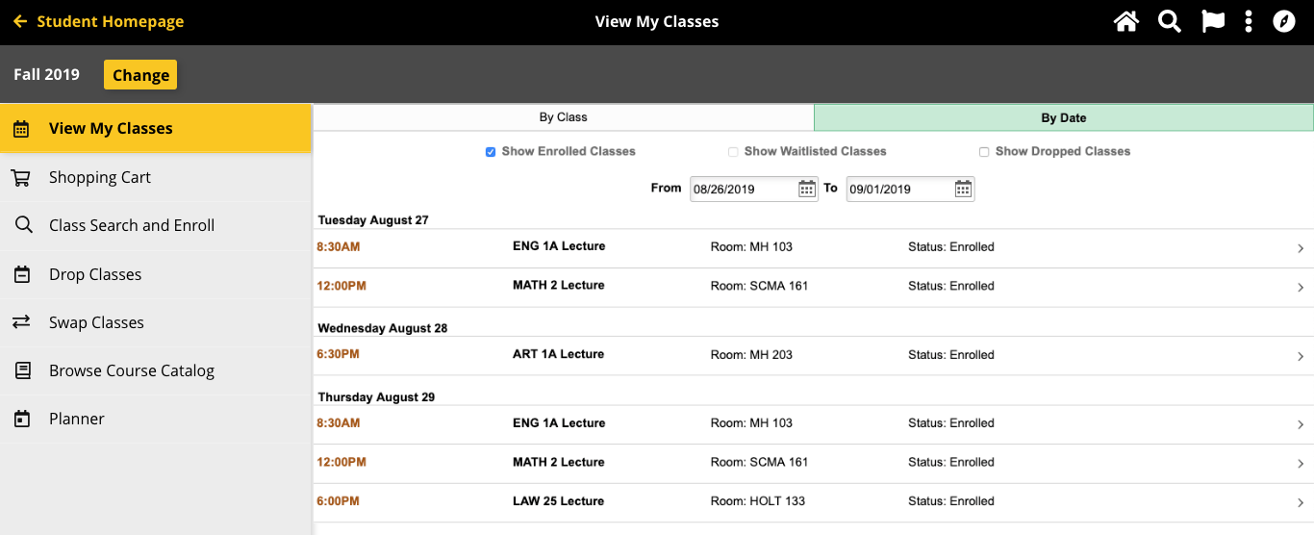This screenshot has height=535, width=1314.
Task: Expand LAW 25 Lecture row chevron
Action: (x=1301, y=502)
